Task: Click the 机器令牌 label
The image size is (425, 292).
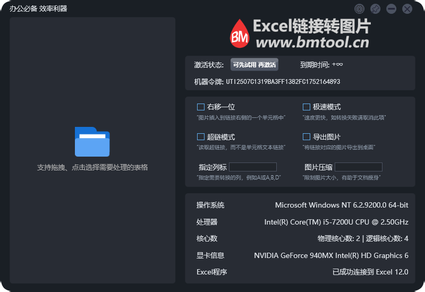Action: 209,82
